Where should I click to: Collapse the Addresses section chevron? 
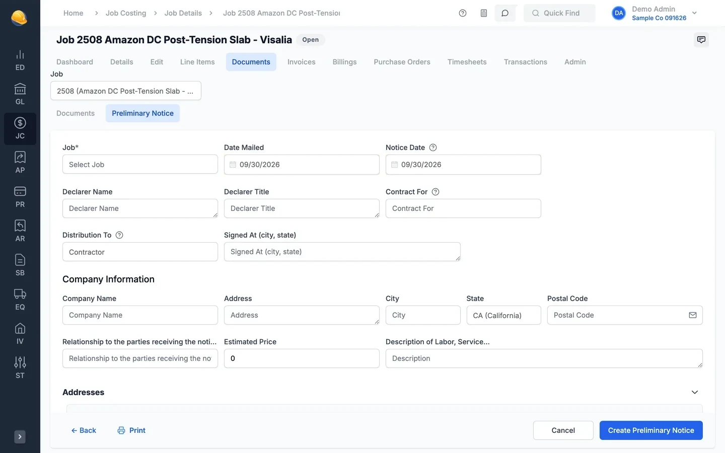point(695,392)
